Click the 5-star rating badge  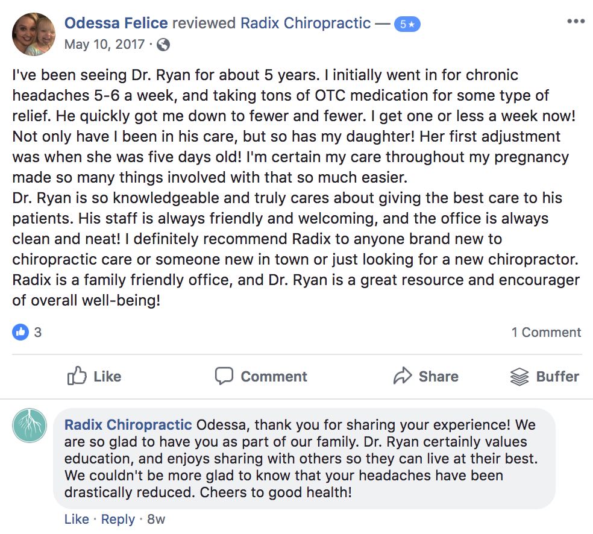[407, 25]
